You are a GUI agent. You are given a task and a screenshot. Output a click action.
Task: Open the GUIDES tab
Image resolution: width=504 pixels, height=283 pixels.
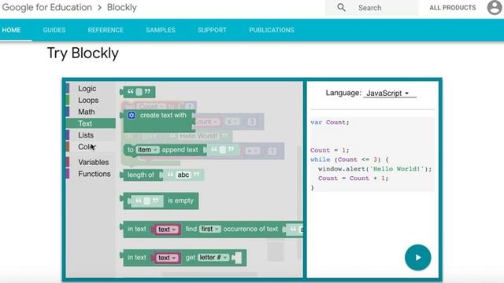54,30
